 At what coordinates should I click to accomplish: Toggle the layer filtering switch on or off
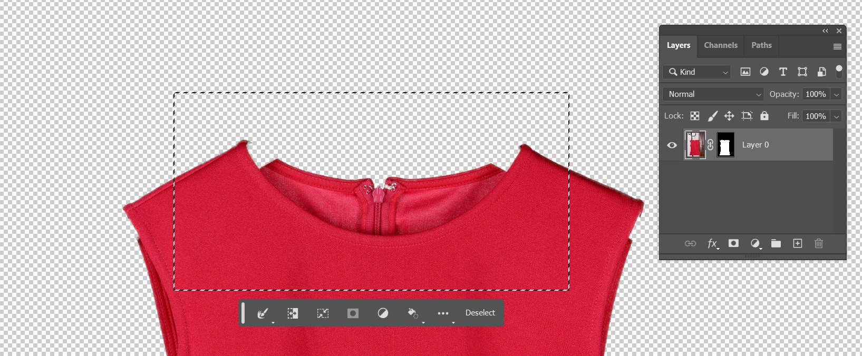pyautogui.click(x=839, y=72)
